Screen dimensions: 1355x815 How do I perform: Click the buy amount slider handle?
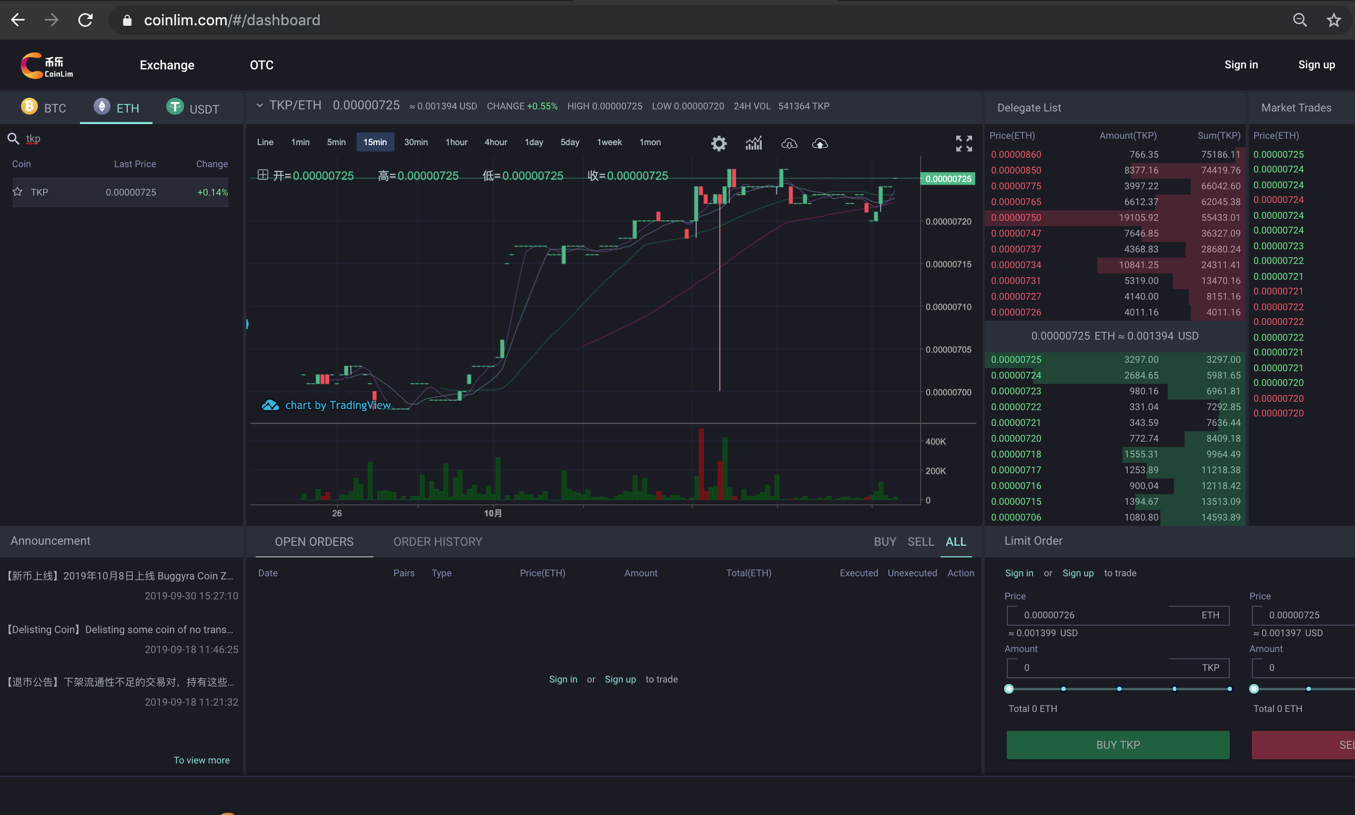[1008, 689]
